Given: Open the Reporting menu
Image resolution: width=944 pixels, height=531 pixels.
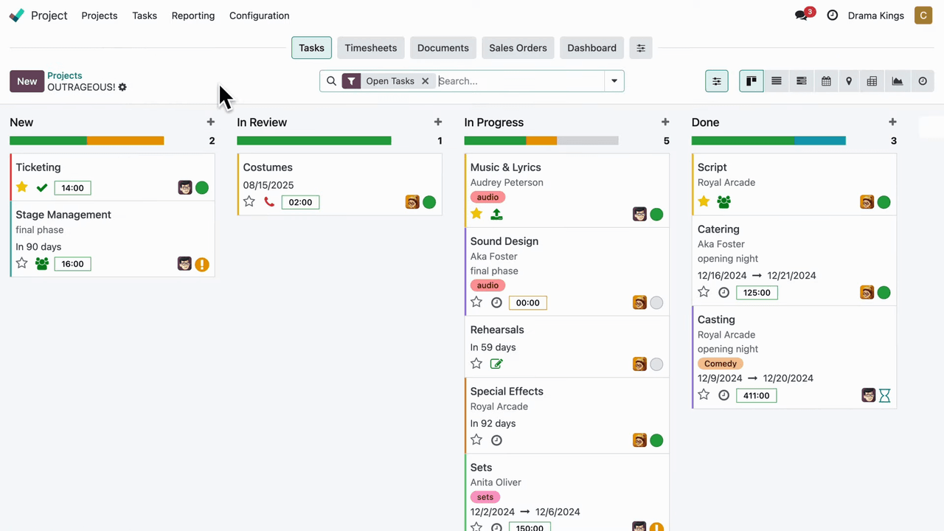Looking at the screenshot, I should tap(192, 15).
